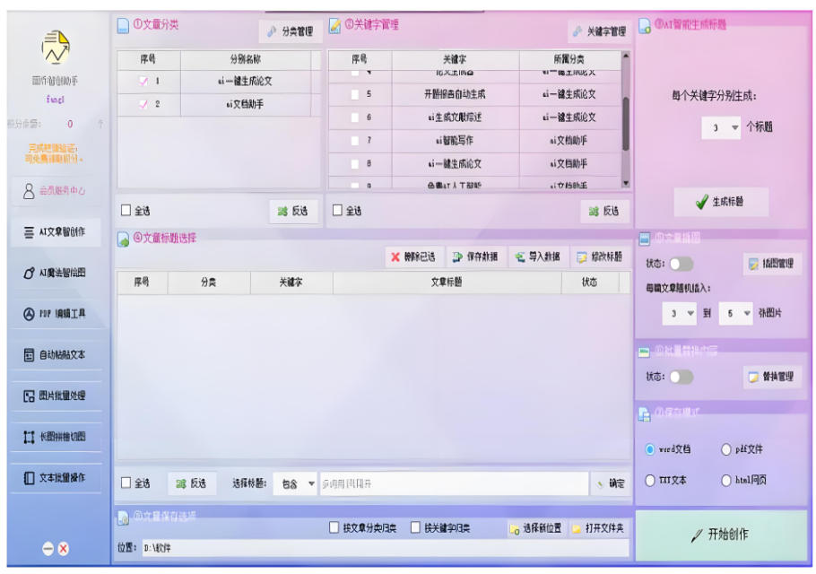Screen dimensions: 816x574
Task: Click 修改标题 toolbar button
Action: point(600,257)
